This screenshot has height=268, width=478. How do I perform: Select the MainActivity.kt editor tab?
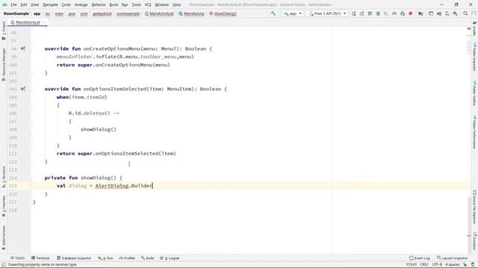(28, 22)
